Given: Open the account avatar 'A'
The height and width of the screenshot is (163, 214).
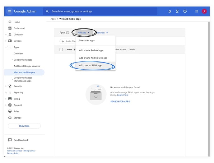Looking at the screenshot, I should pos(204,11).
